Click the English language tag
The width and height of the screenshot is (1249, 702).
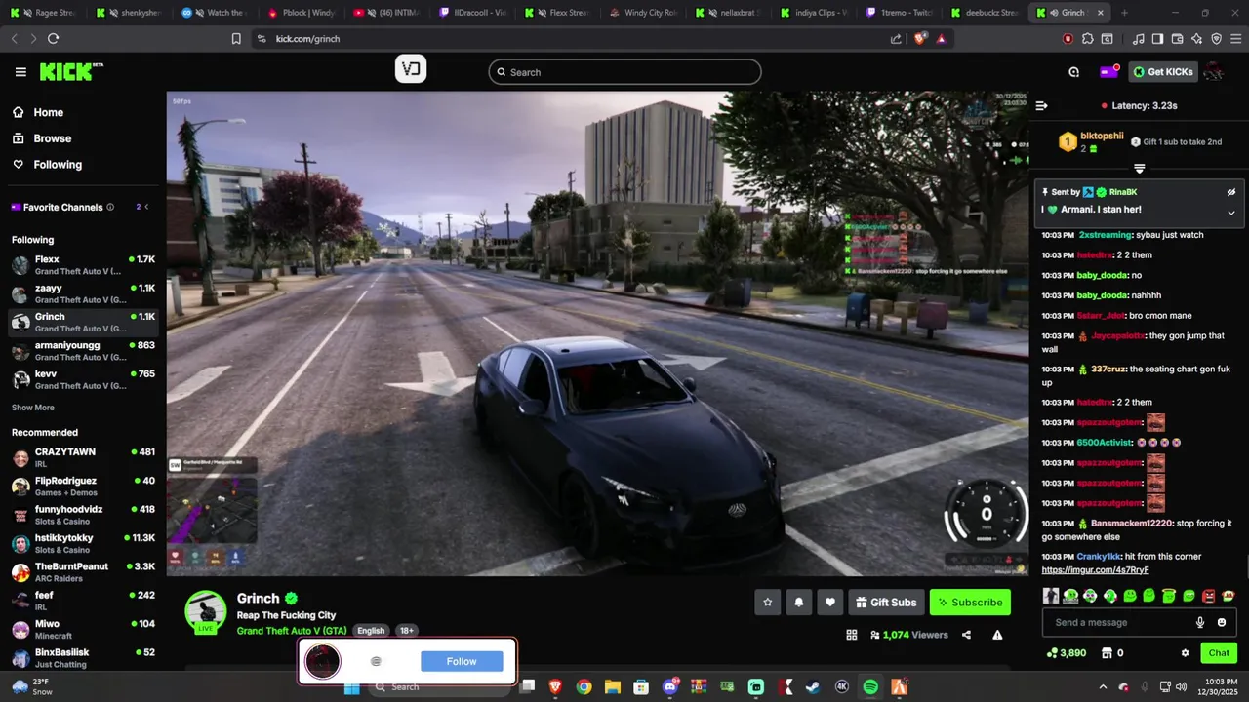(371, 631)
